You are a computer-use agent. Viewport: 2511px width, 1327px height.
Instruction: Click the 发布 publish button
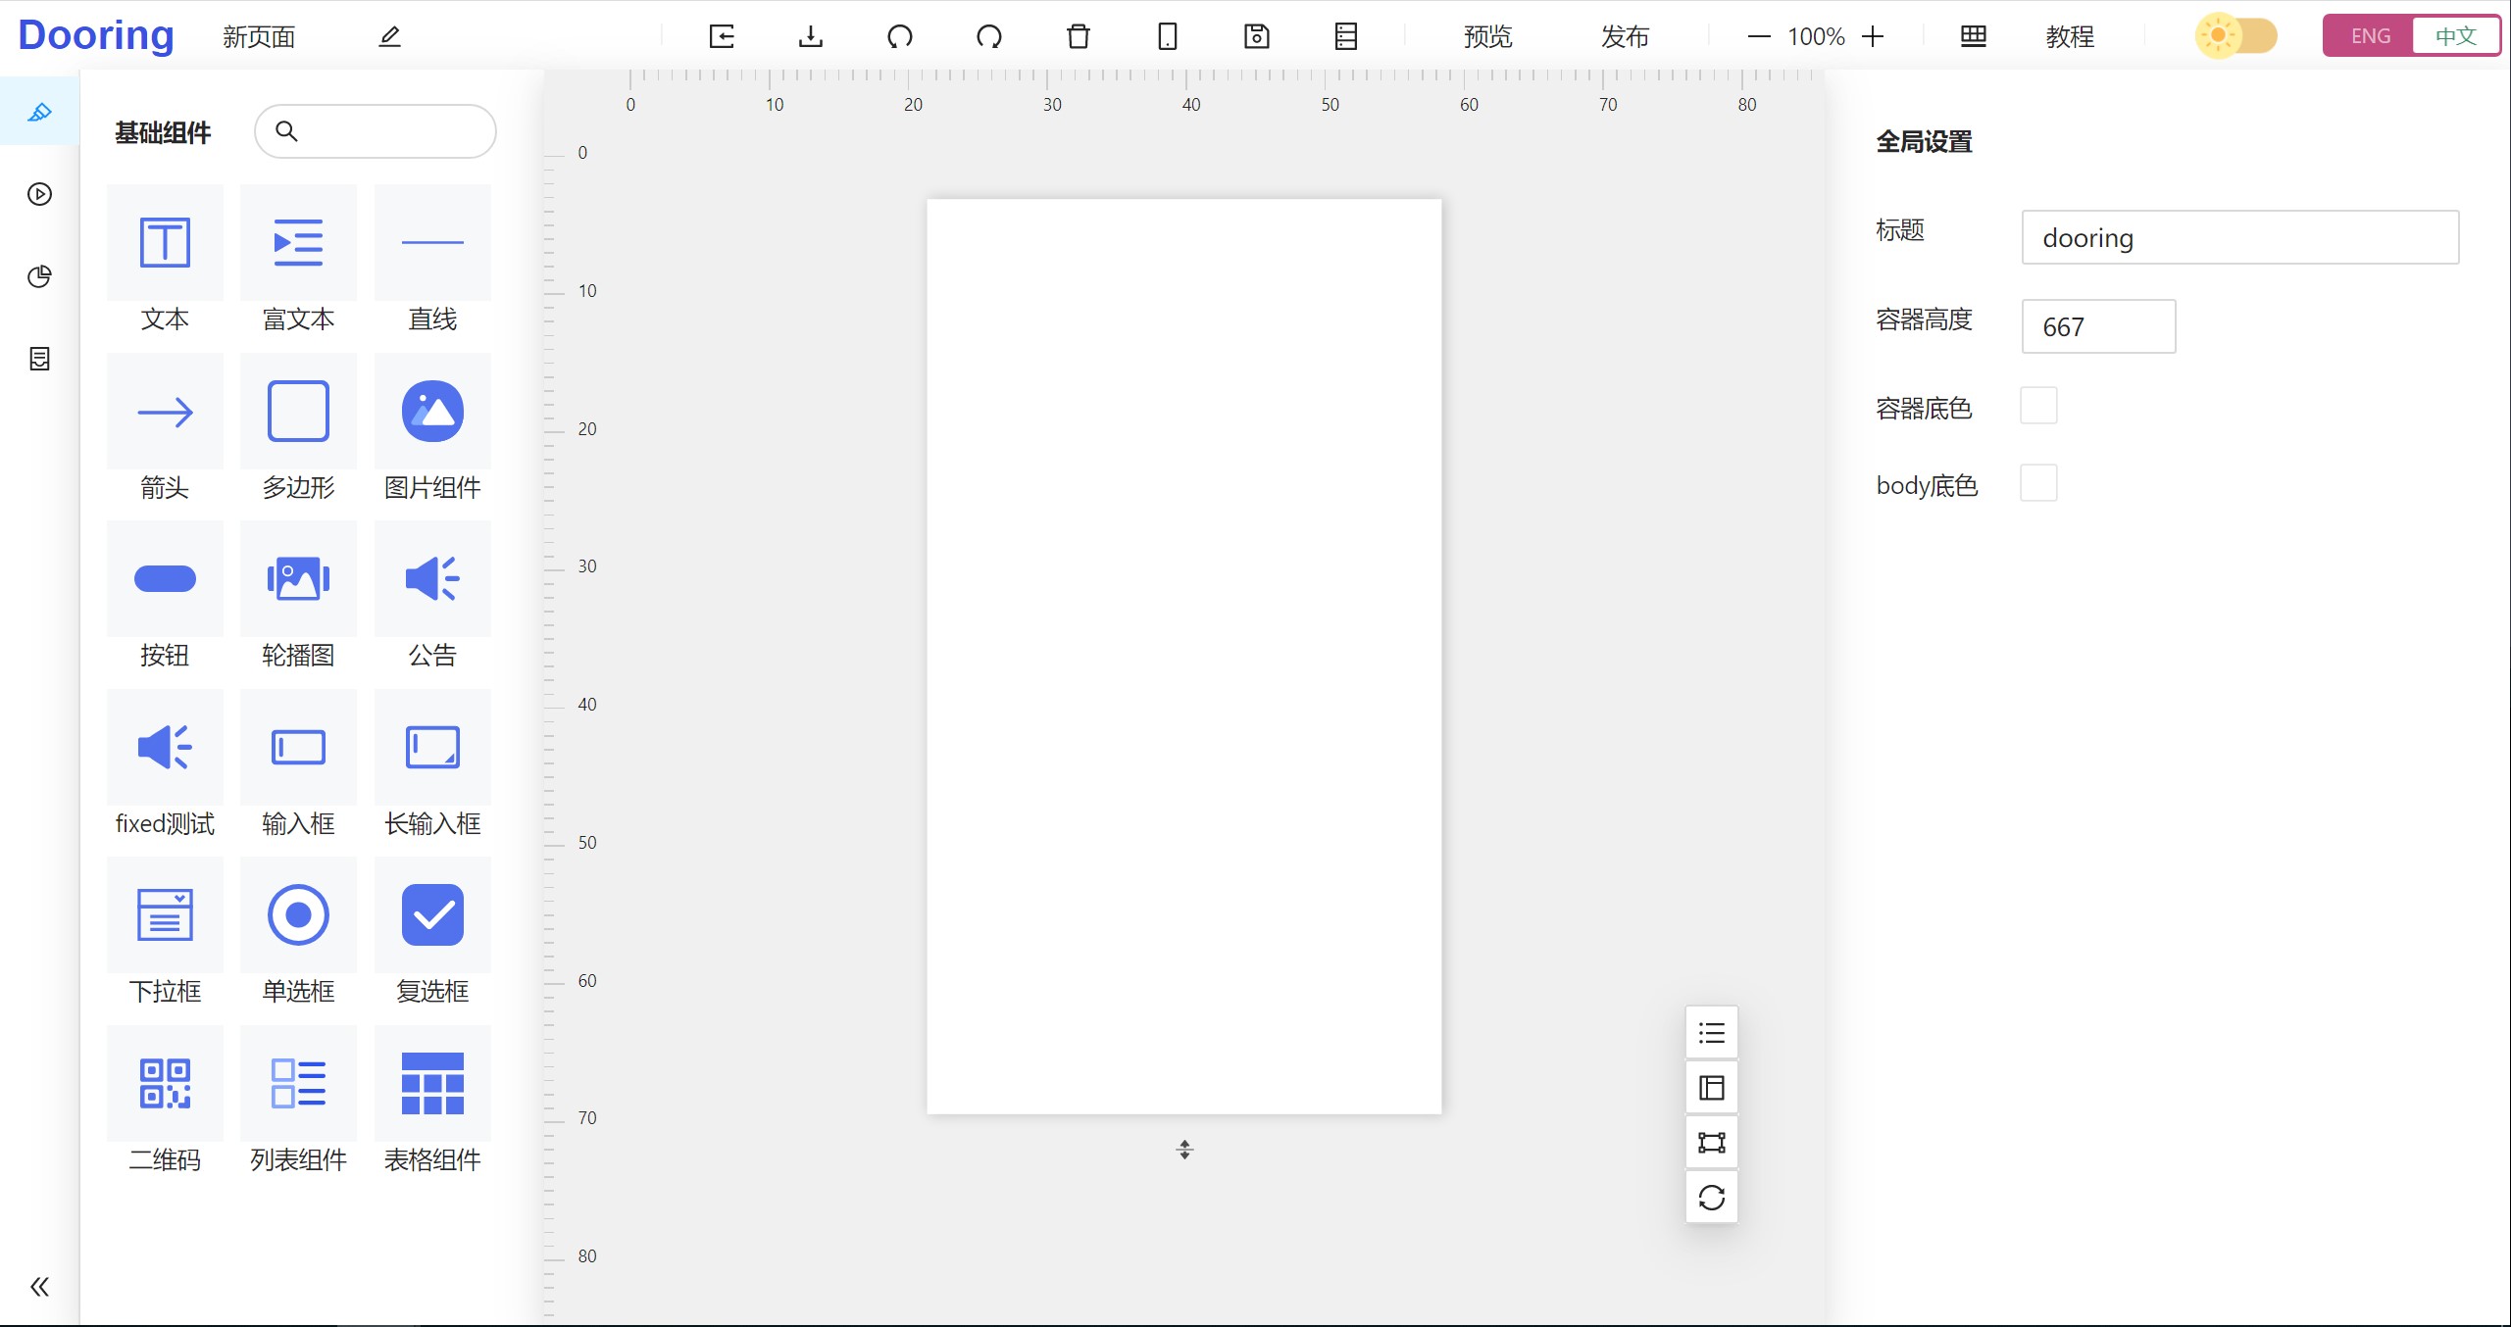click(x=1625, y=36)
